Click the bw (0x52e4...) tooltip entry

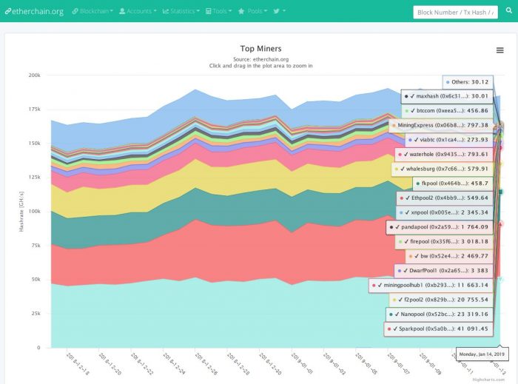pos(449,256)
